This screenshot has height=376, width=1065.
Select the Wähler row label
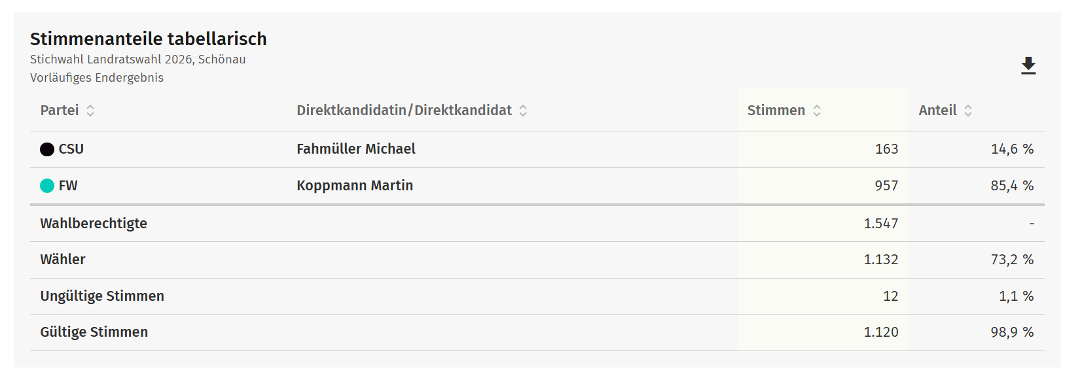click(63, 260)
